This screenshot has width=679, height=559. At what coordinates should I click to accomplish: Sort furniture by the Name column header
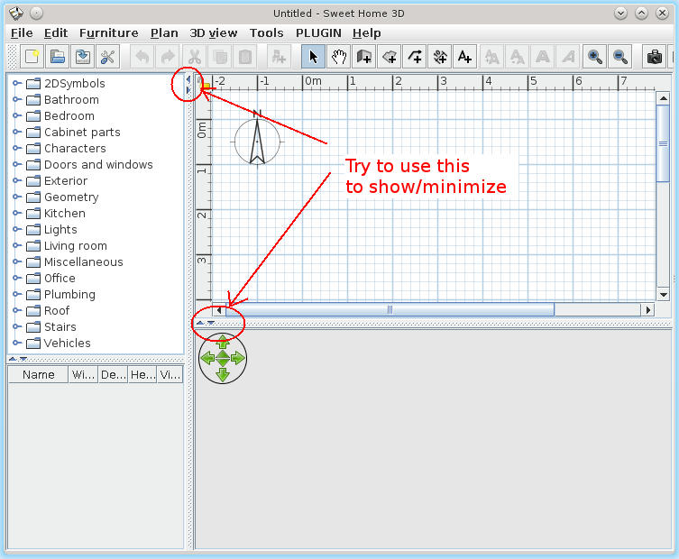coord(39,374)
